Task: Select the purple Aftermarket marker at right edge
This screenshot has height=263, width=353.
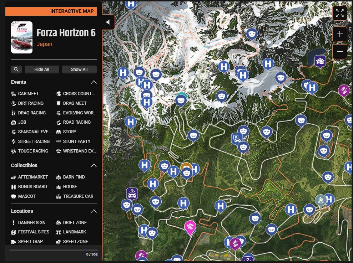Action: pos(344,91)
